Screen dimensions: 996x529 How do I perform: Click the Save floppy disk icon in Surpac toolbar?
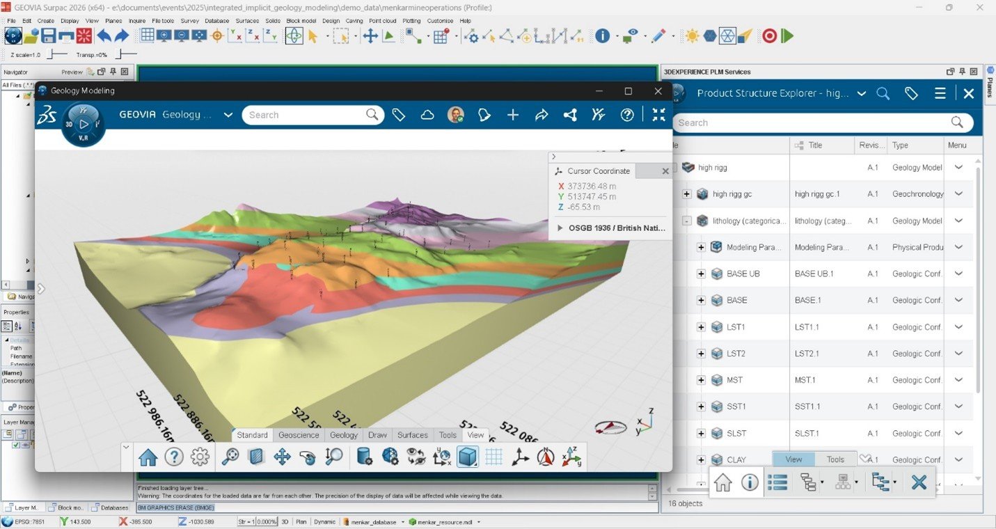coord(49,35)
